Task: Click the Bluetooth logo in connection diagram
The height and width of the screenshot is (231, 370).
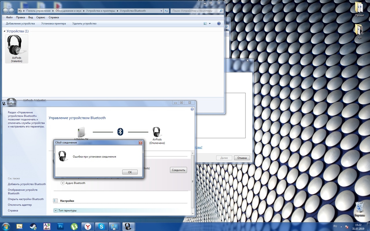Action: (x=120, y=132)
